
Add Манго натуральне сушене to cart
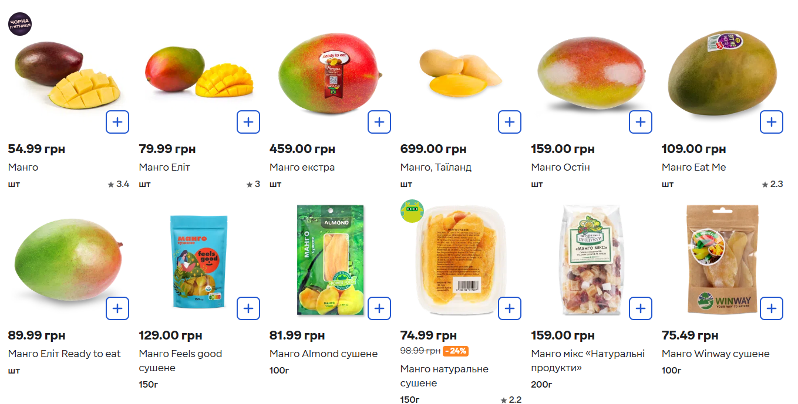509,308
